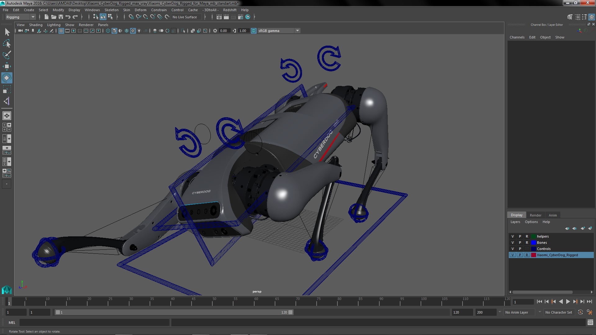Switch to the Anim layer tab
This screenshot has height=335, width=596.
click(553, 215)
